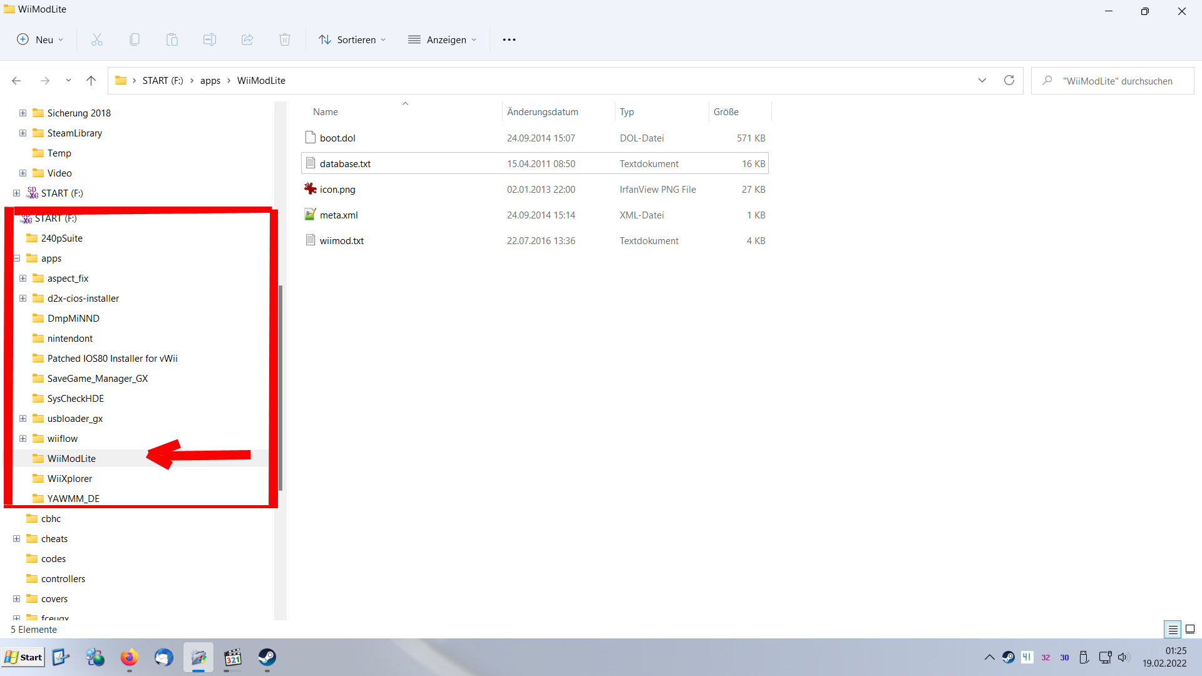This screenshot has height=676, width=1202.
Task: Expand the Sicherung 2018 folder
Action: (x=23, y=113)
